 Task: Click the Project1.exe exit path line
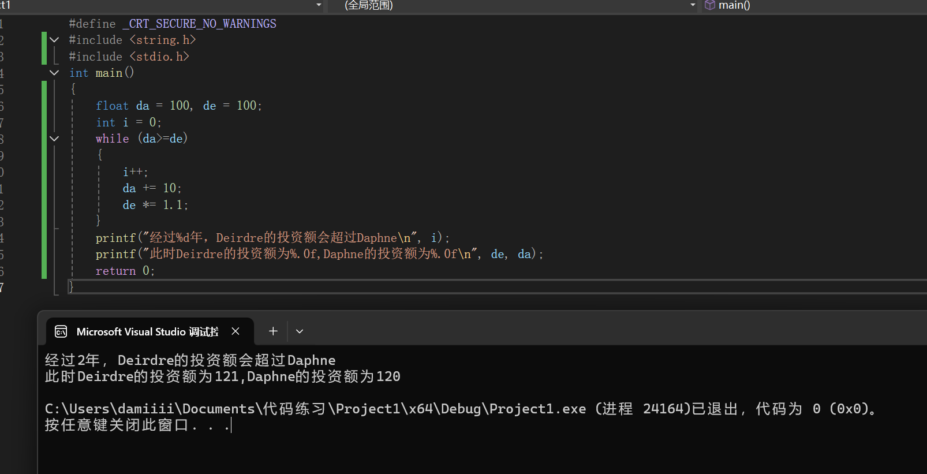coord(462,409)
